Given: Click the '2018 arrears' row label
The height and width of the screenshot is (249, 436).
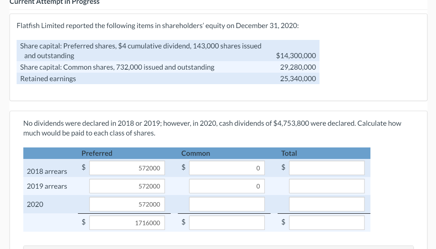Looking at the screenshot, I should [x=47, y=171].
